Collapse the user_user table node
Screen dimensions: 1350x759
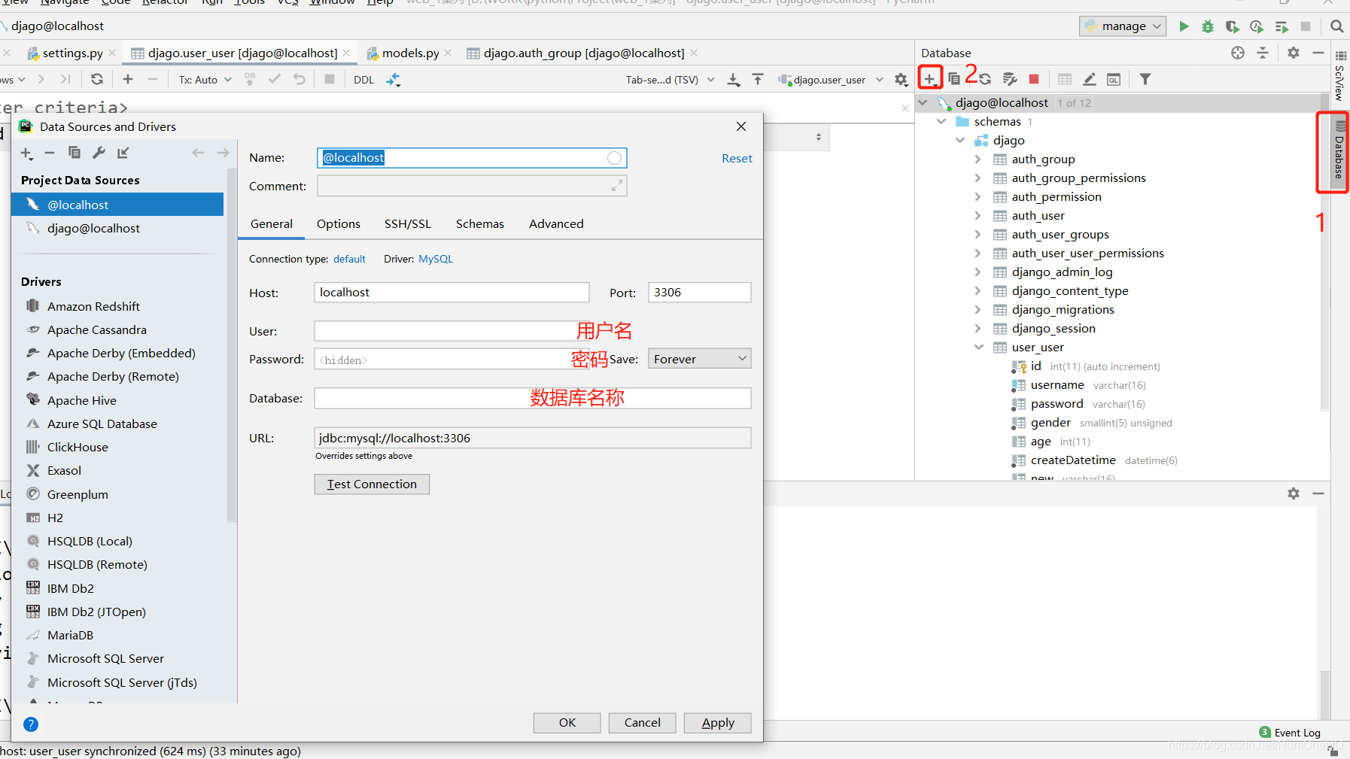tap(978, 348)
